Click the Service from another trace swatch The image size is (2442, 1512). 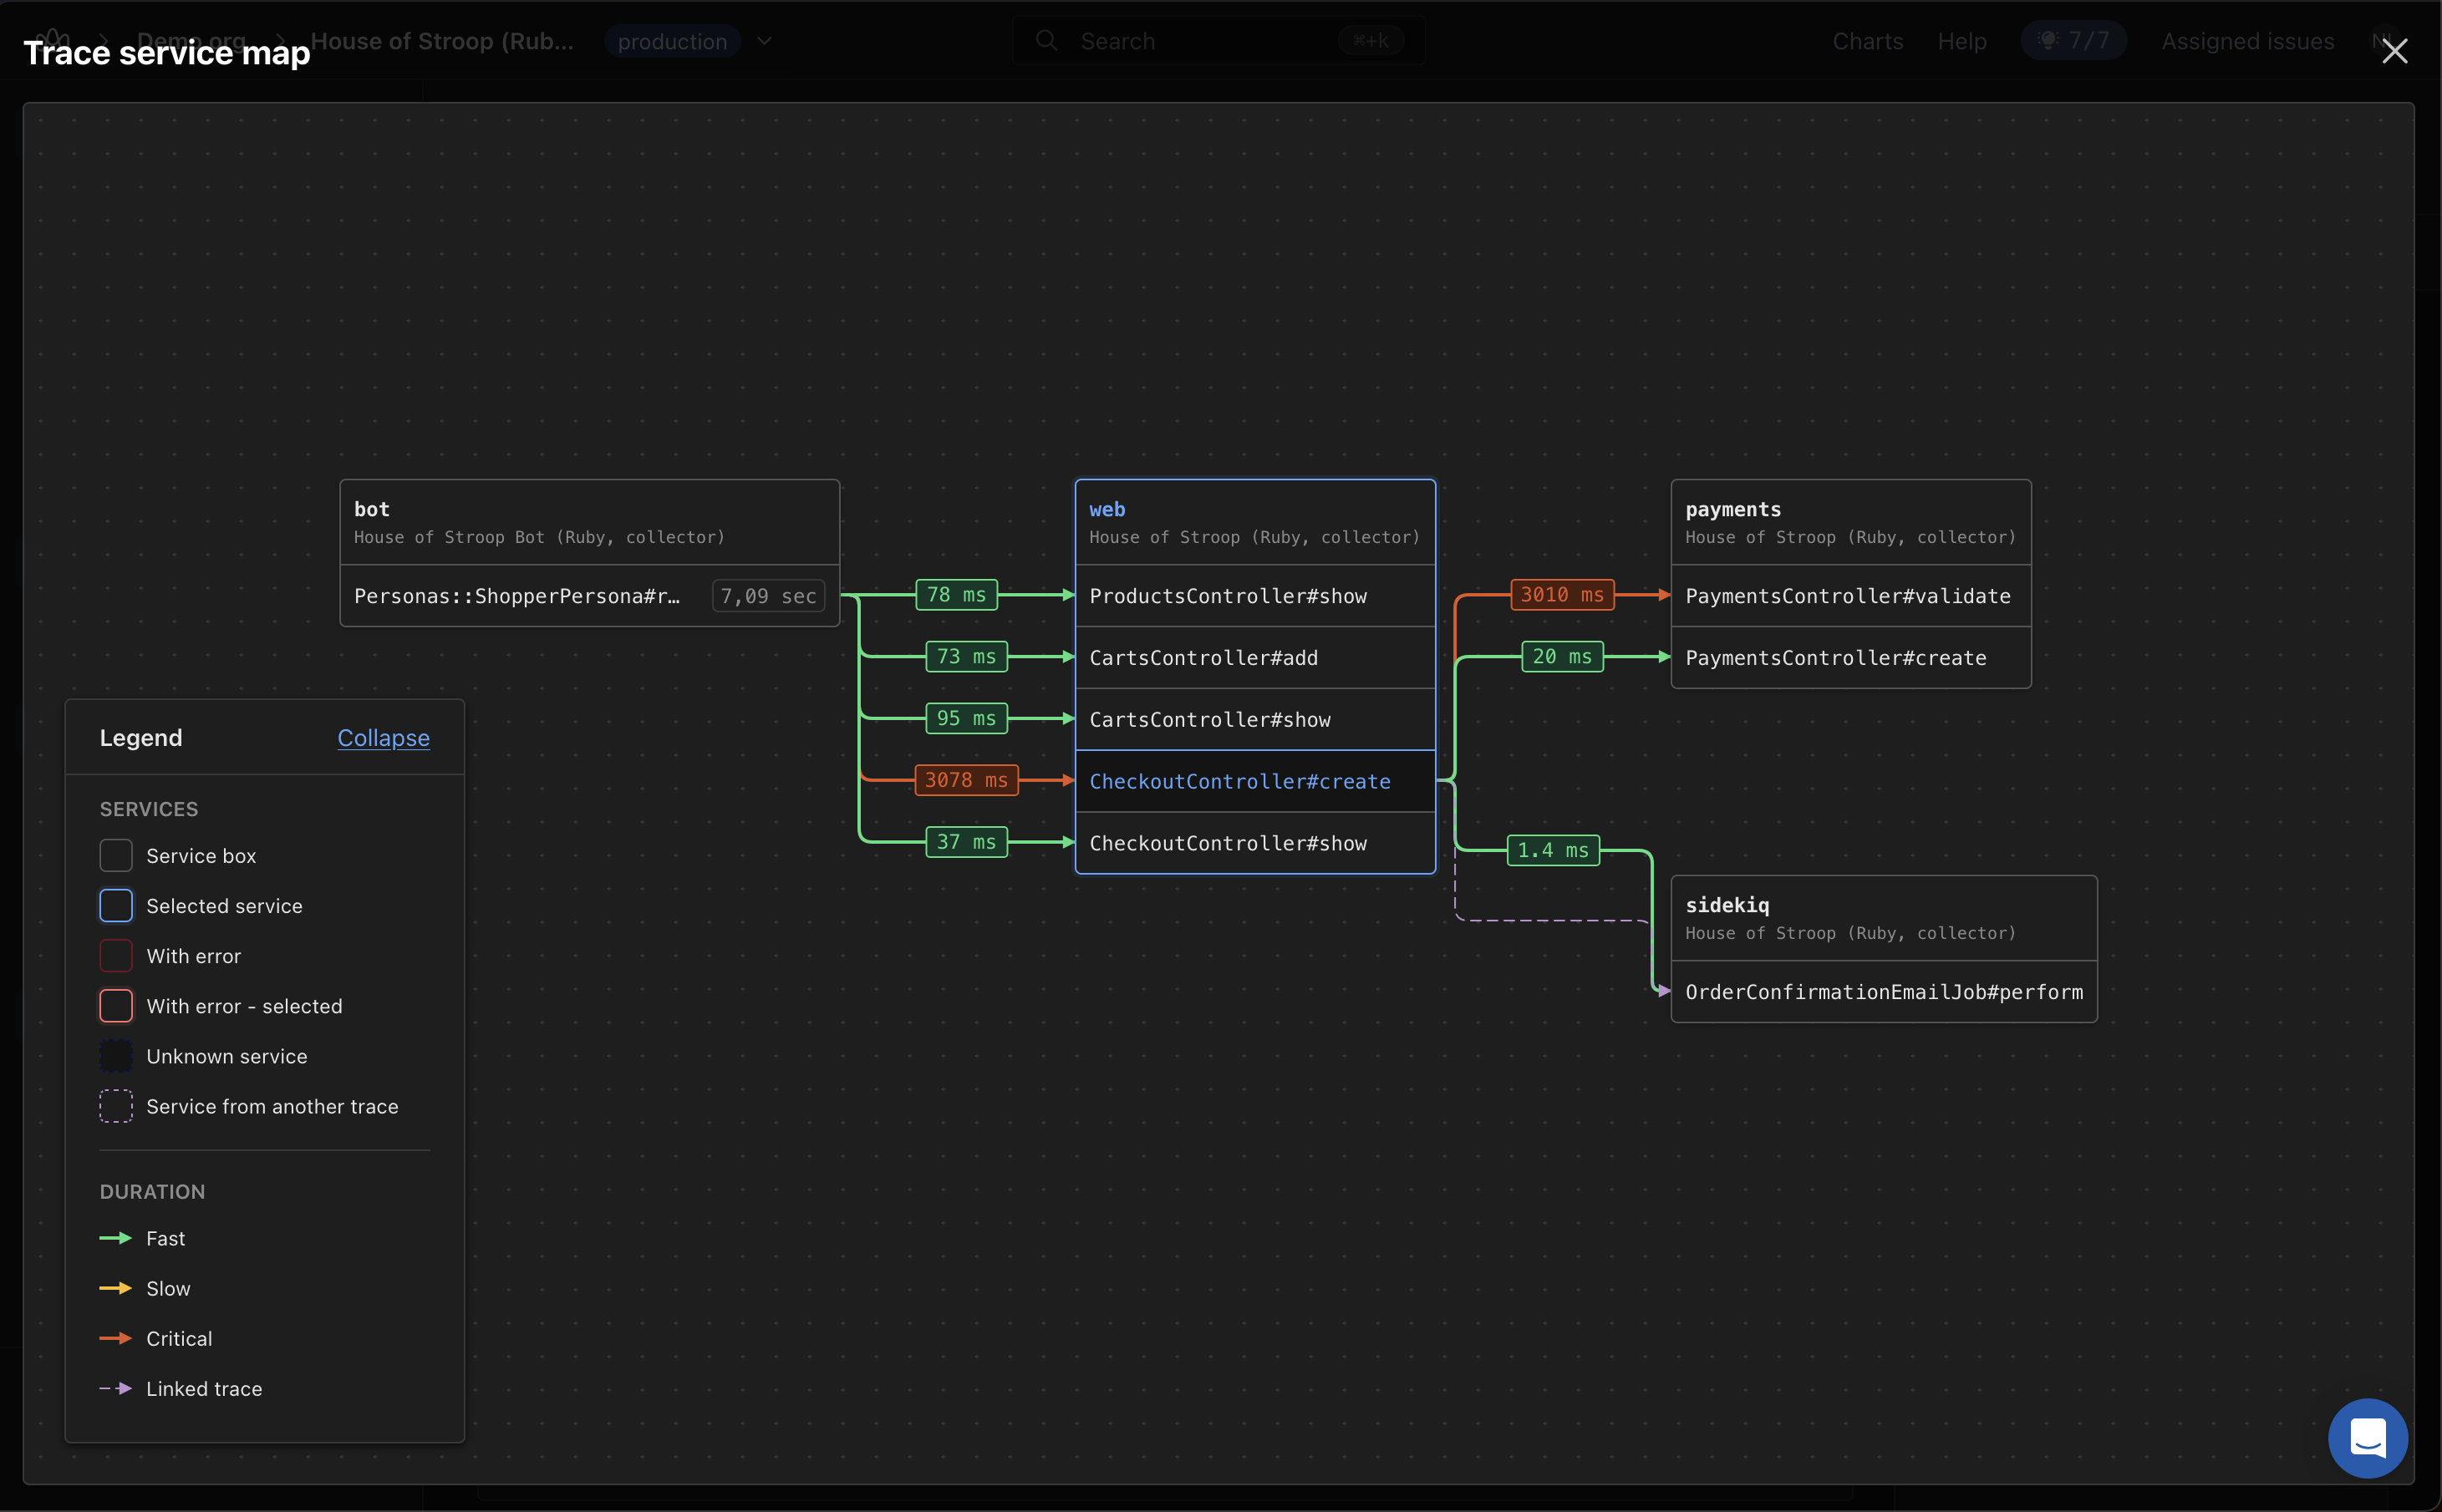pos(116,1106)
